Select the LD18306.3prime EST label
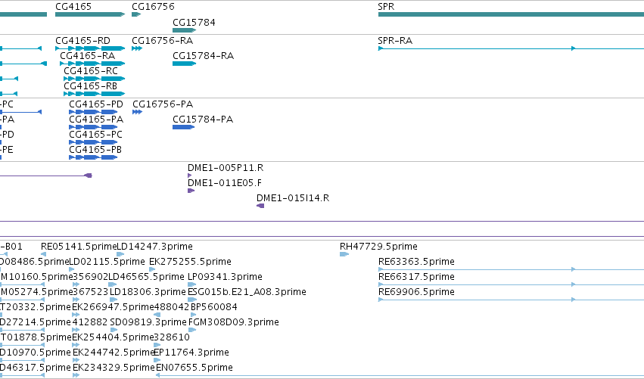This screenshot has width=644, height=379. [x=148, y=292]
